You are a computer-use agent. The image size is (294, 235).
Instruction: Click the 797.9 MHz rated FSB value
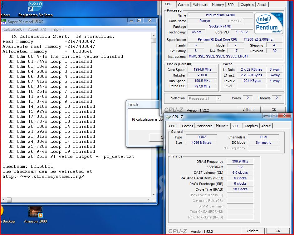pos(202,86)
